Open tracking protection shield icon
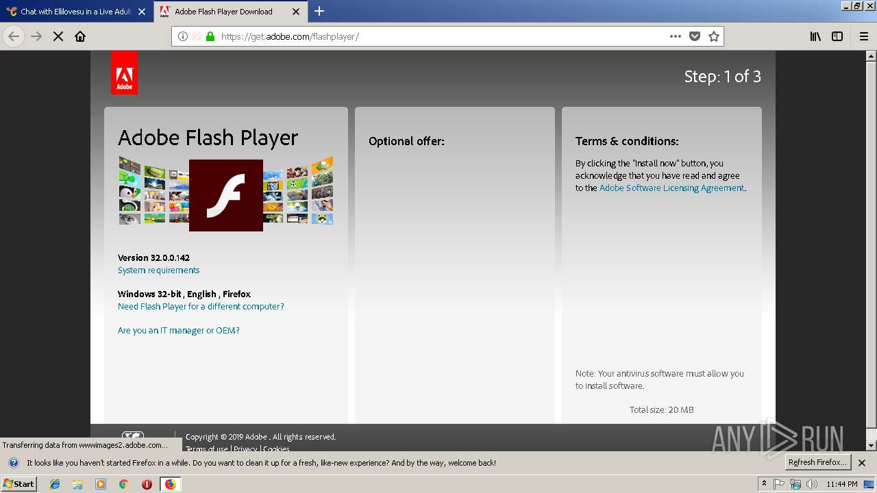Screen dimensions: 877x493 pos(197,36)
